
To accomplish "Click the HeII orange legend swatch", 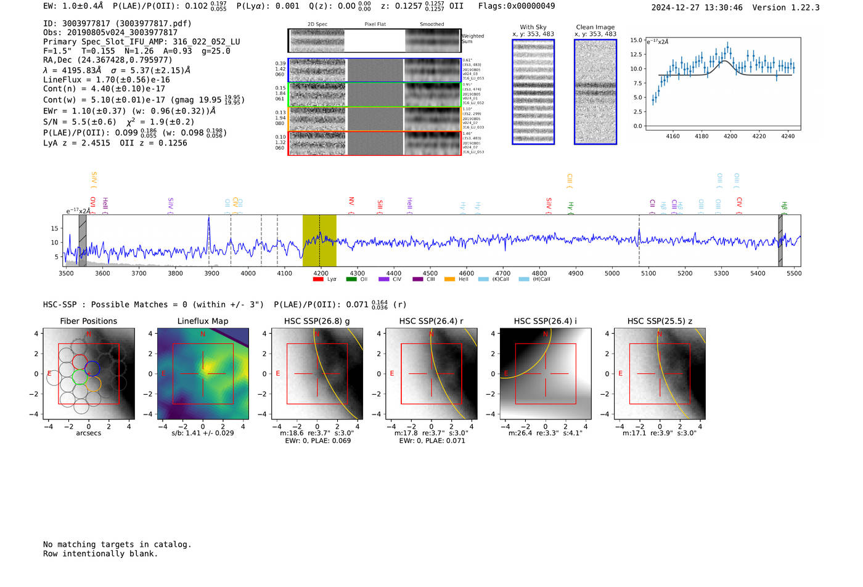I will [x=450, y=279].
